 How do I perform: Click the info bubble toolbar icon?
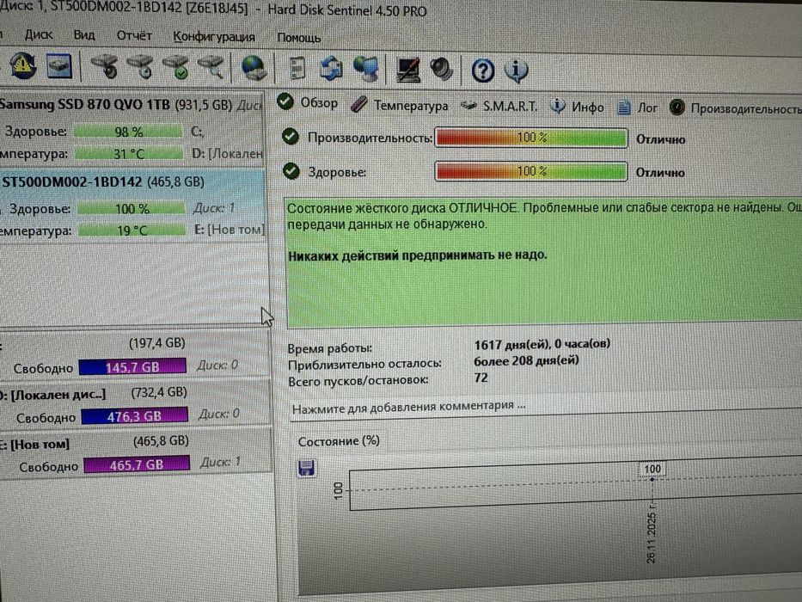(516, 71)
